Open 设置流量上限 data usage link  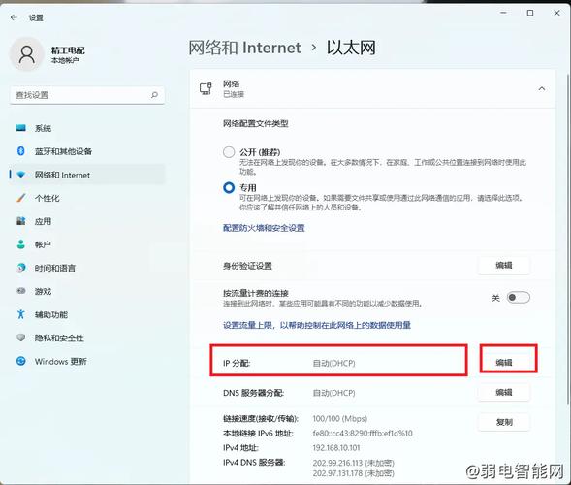317,325
